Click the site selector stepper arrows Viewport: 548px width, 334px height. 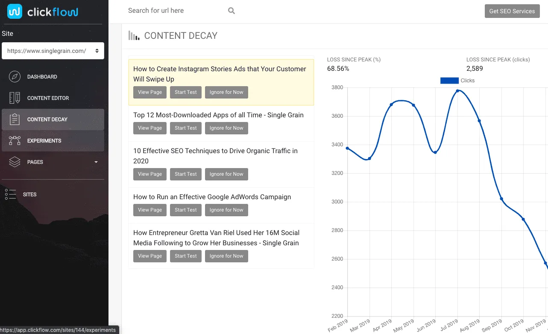(x=97, y=51)
